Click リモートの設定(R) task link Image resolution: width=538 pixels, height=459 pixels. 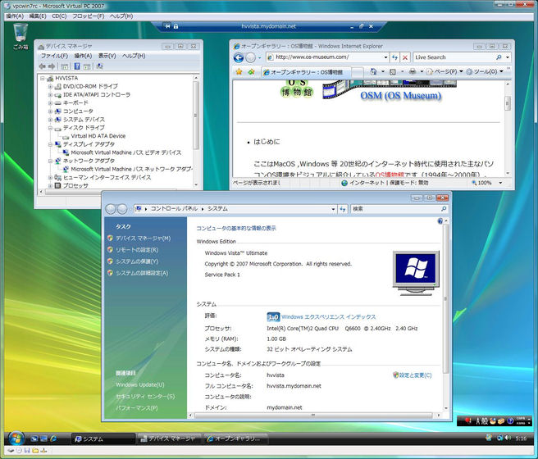137,250
